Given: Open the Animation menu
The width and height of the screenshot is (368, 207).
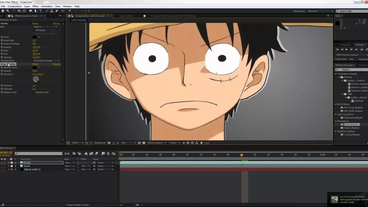Looking at the screenshot, I should tap(47, 6).
